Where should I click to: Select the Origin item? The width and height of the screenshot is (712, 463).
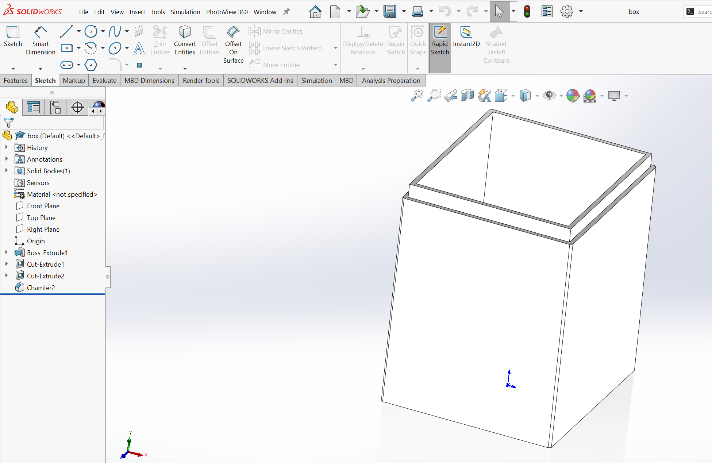[x=36, y=241]
